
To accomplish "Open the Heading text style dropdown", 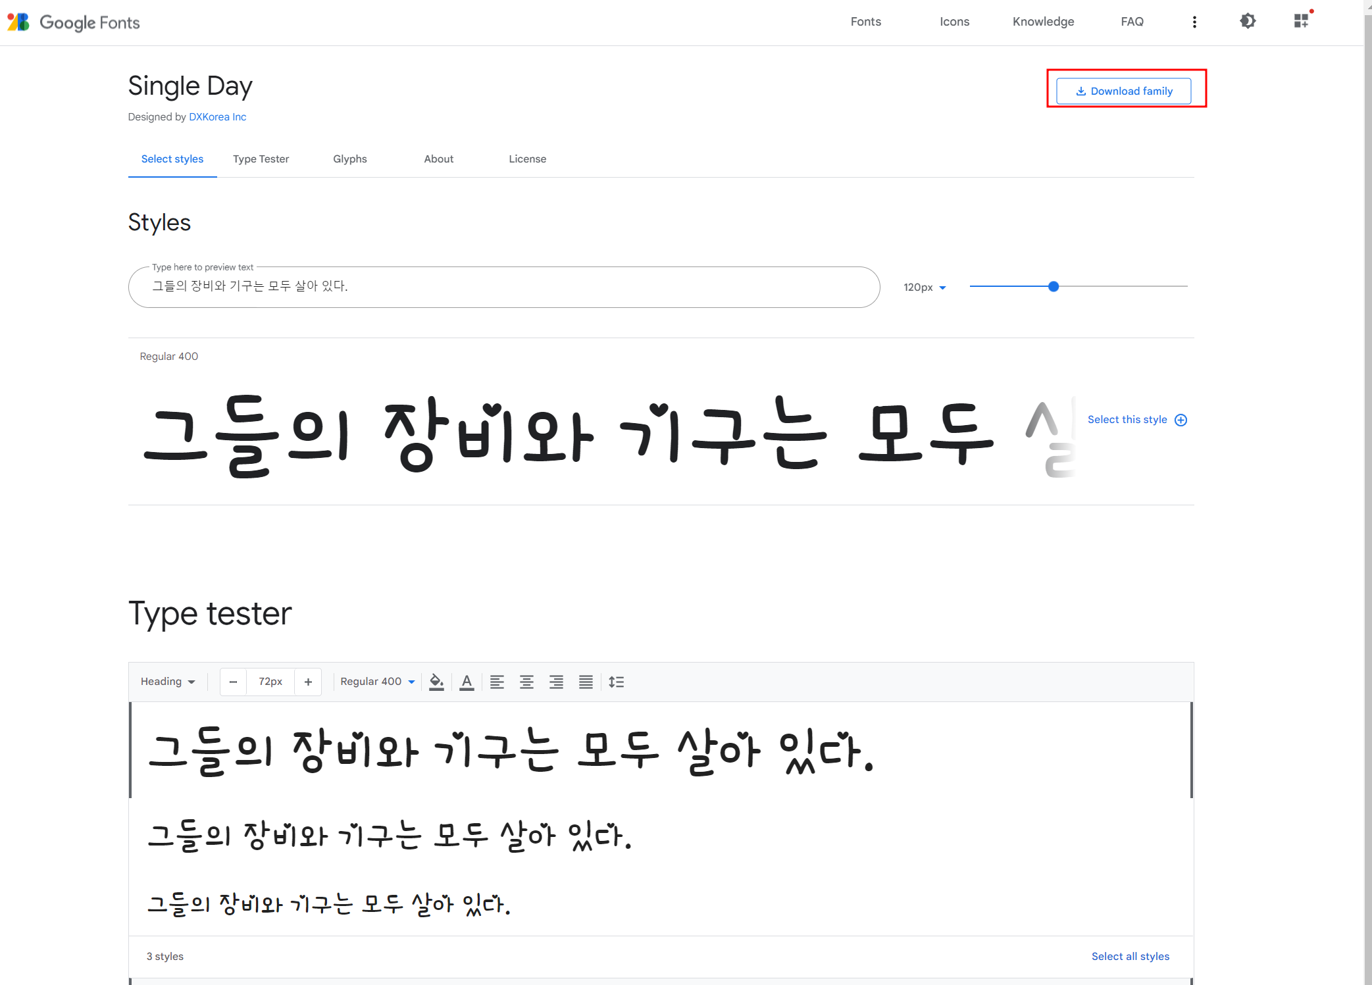I will point(168,682).
